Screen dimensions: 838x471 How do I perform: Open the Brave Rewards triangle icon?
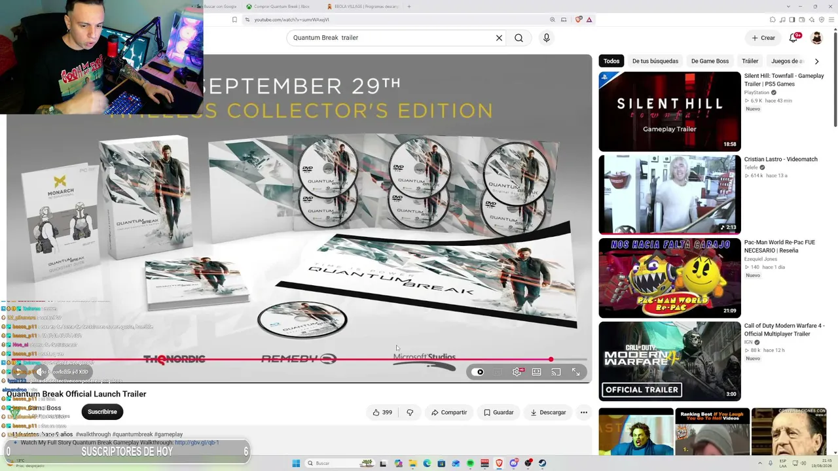point(589,20)
